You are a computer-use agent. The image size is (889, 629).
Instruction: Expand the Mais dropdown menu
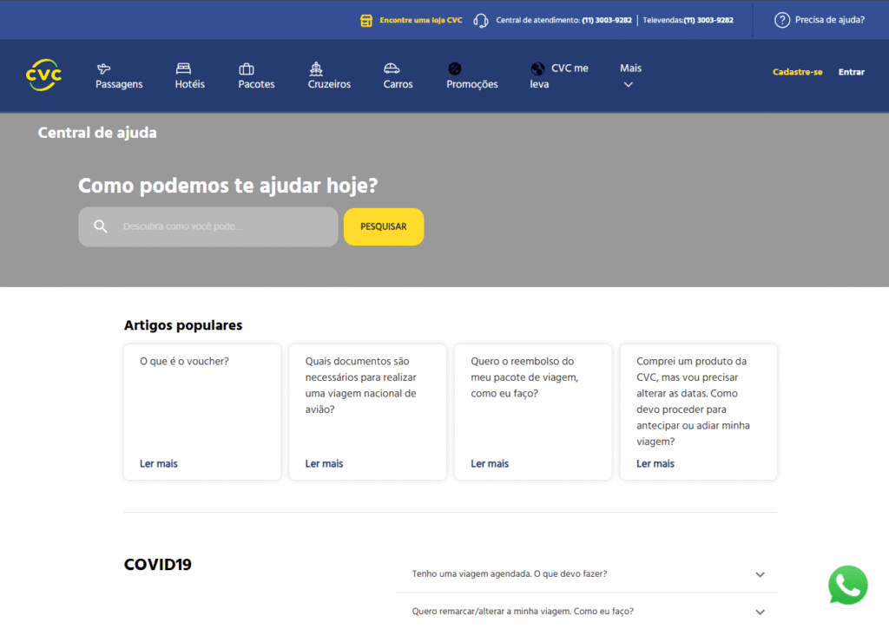pyautogui.click(x=629, y=76)
